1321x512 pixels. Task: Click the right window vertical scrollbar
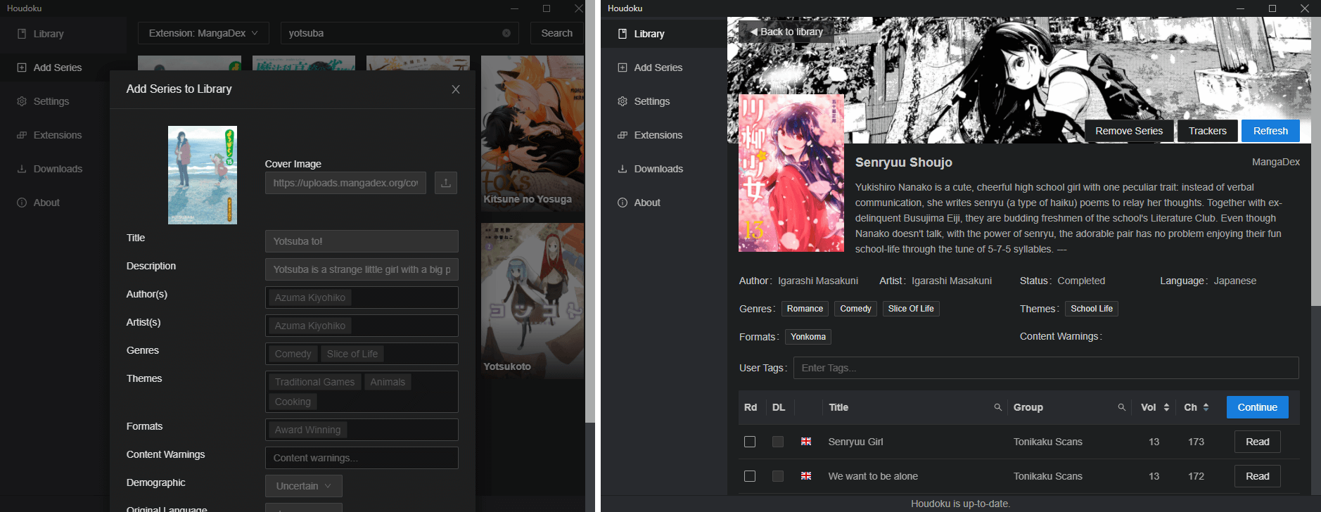(x=1316, y=162)
